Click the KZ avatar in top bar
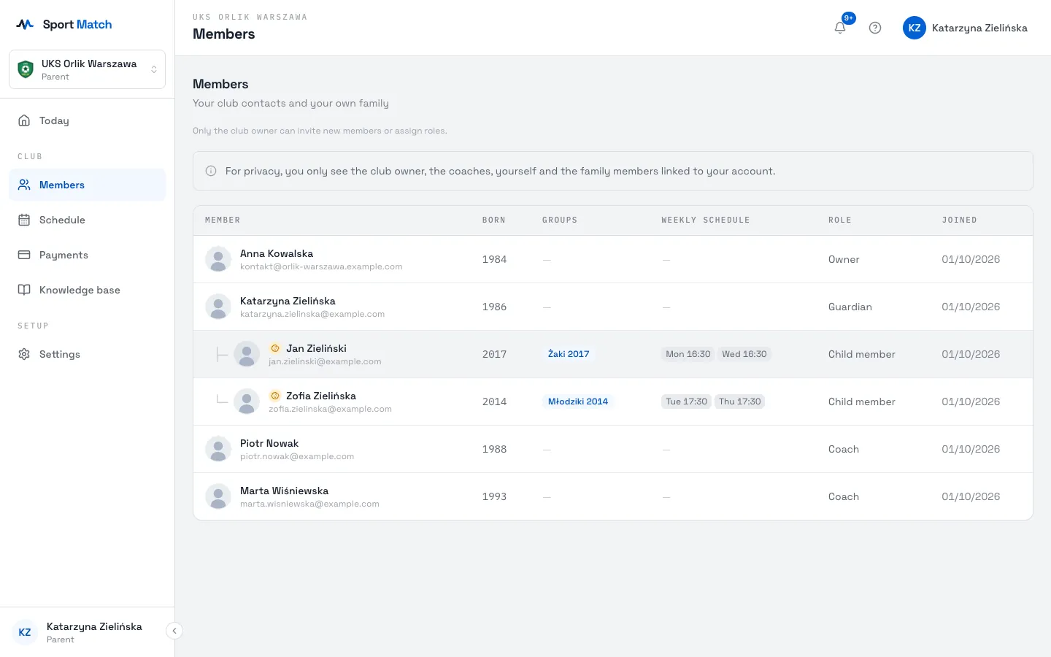This screenshot has width=1051, height=657. coord(915,28)
